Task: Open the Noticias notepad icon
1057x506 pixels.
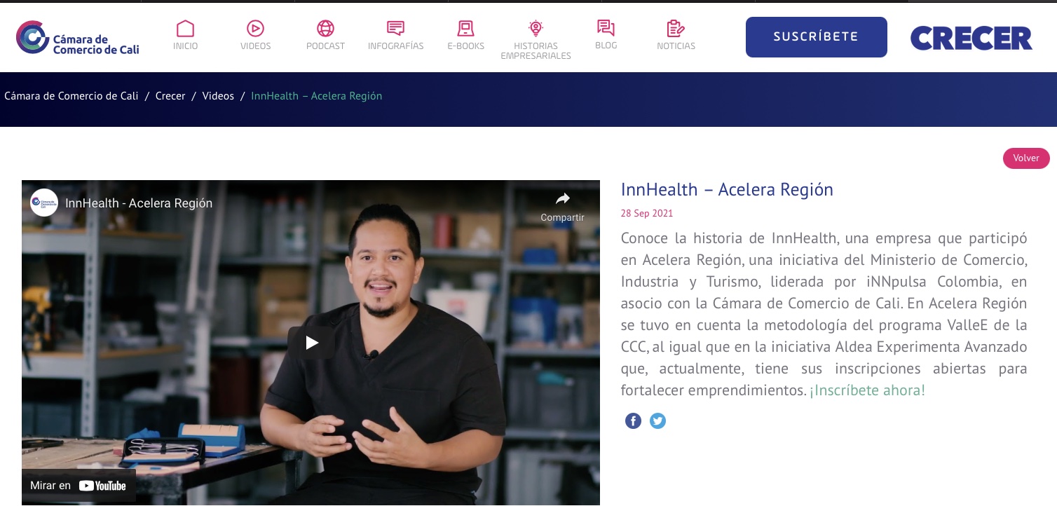Action: pos(676,29)
